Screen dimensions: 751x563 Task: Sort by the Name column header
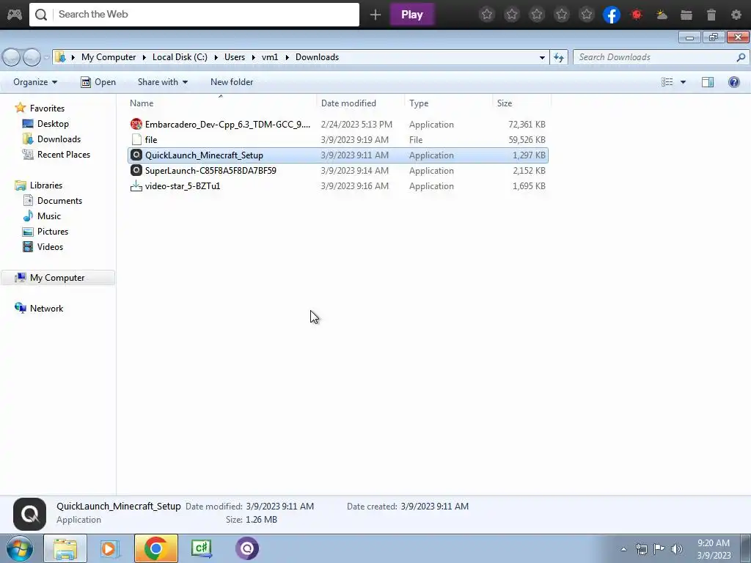point(221,103)
